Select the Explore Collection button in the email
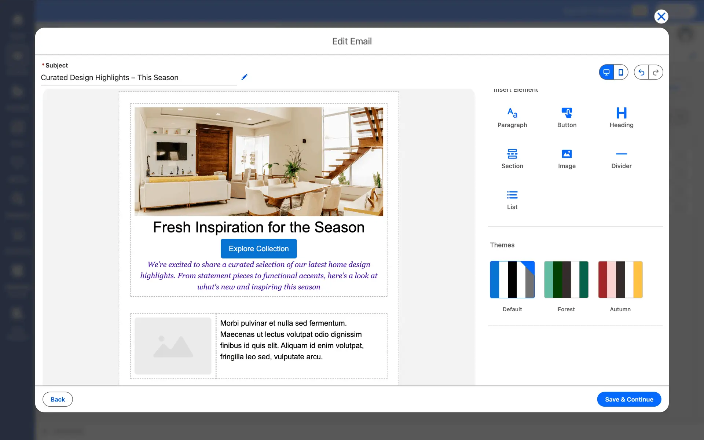Screen dimensions: 704x440 coord(258,249)
